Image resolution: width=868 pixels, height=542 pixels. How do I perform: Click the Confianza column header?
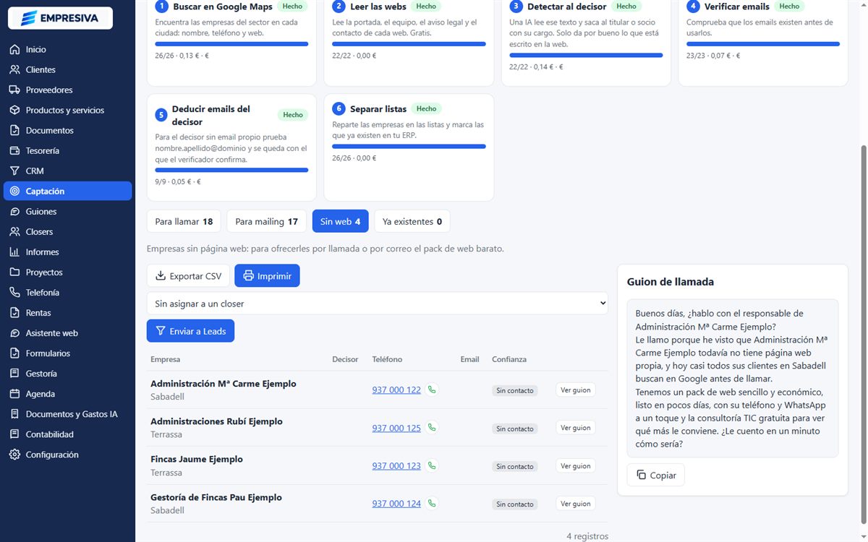(x=509, y=359)
